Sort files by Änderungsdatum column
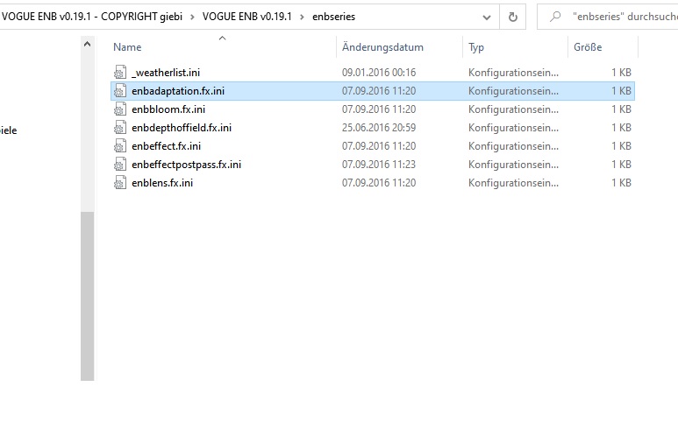The height and width of the screenshot is (443, 678). [382, 47]
